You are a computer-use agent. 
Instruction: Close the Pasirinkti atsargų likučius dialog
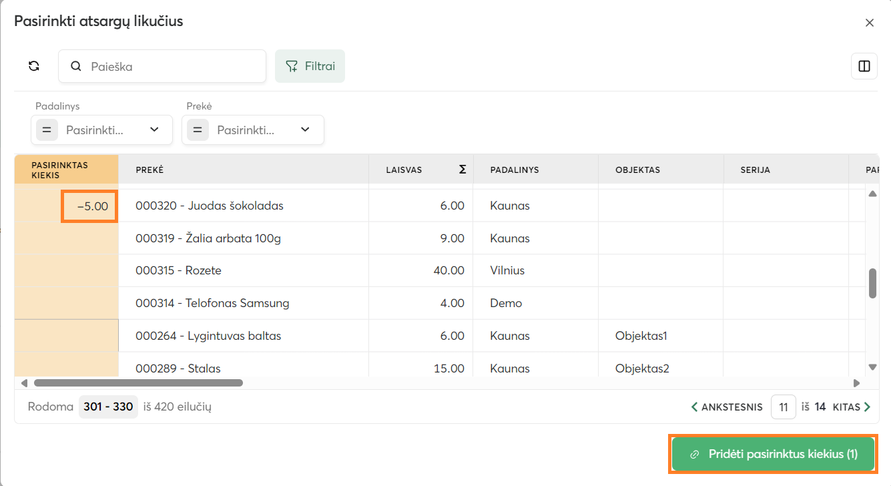click(869, 23)
